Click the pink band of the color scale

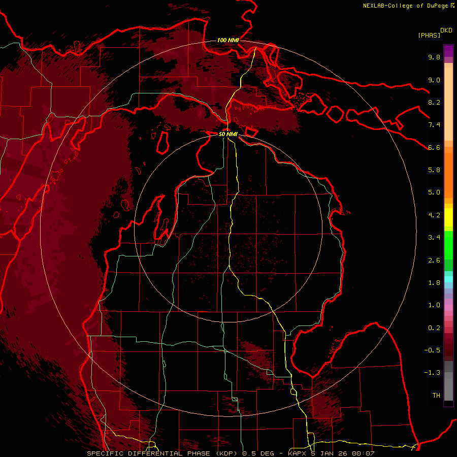click(x=448, y=308)
